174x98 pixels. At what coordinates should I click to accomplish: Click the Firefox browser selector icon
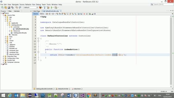[x=41, y=7]
